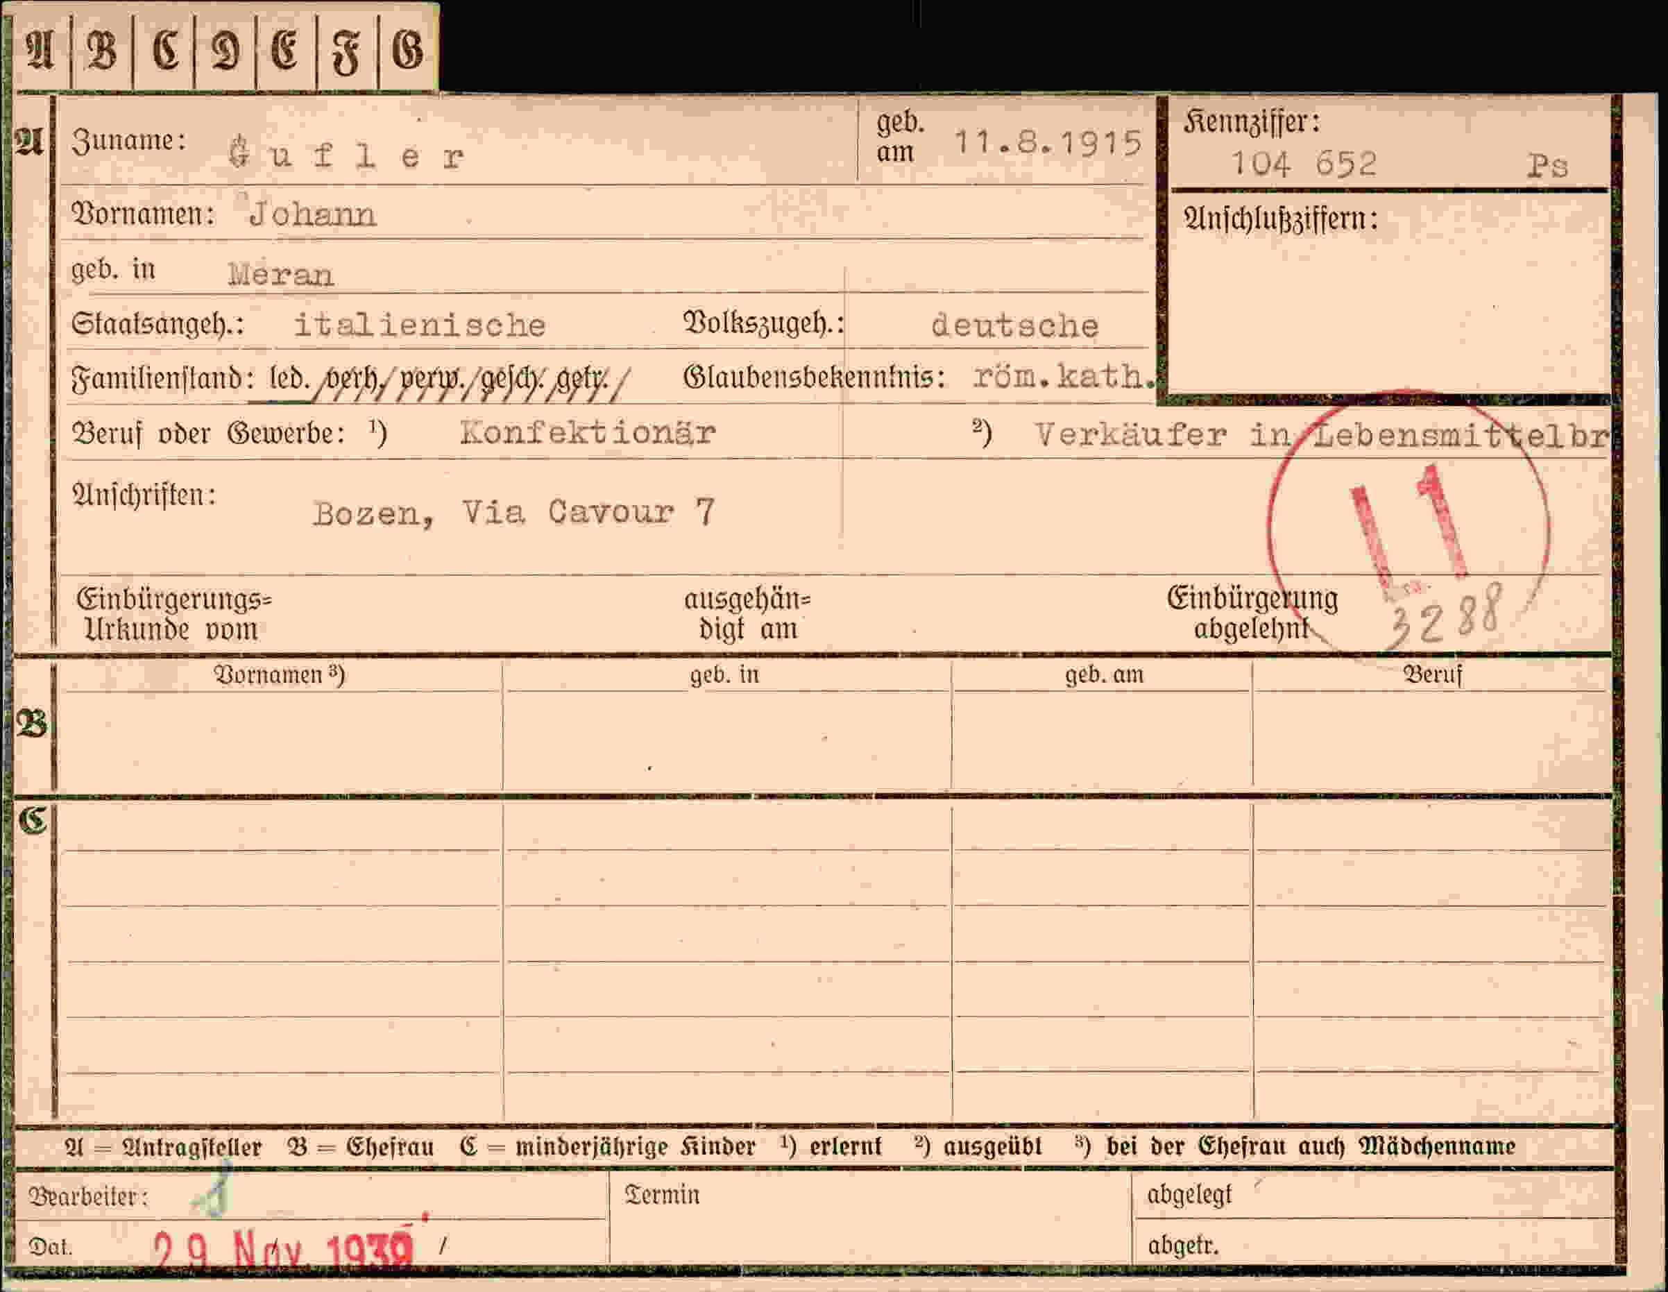The image size is (1668, 1292).
Task: Click the citizenship value "italienische"
Action: [420, 325]
